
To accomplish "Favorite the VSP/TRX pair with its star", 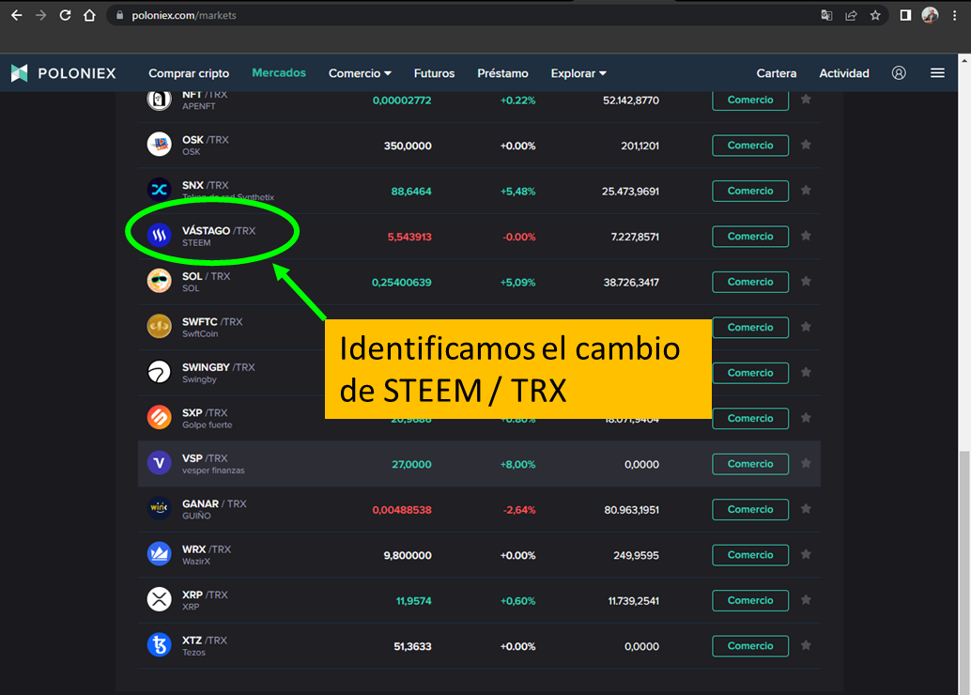I will point(806,463).
